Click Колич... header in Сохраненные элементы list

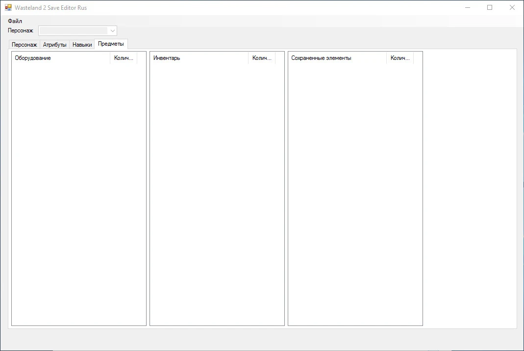pyautogui.click(x=400, y=58)
